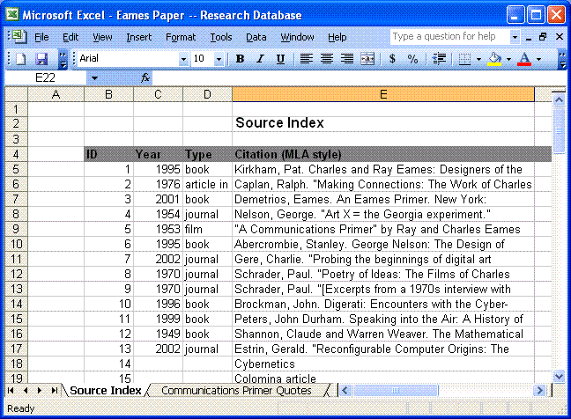571x419 pixels.
Task: Click vertical scrollbar down arrow
Action: point(559,376)
